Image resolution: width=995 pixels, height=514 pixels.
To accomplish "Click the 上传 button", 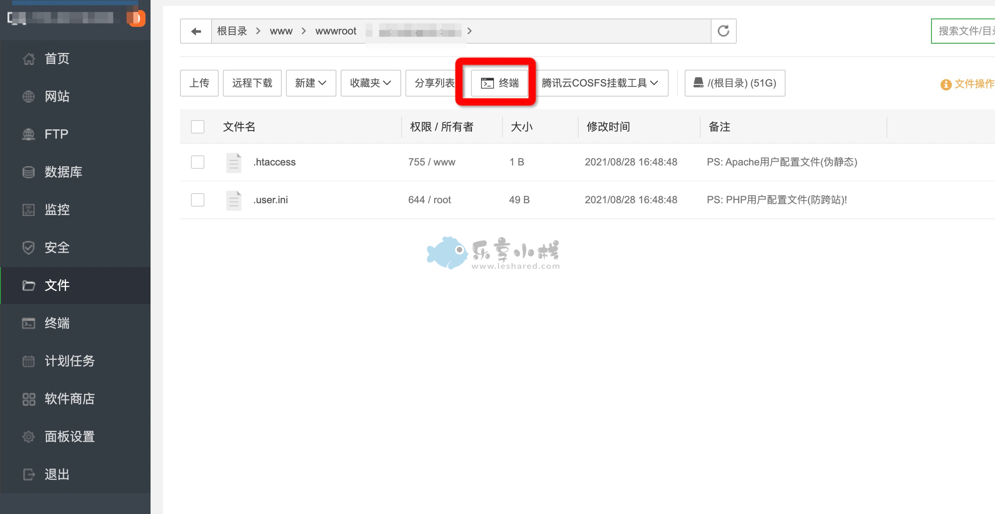I will (x=199, y=83).
